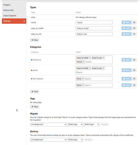Remove Easy to install tag from Staff
This screenshot has height=145, width=140.
[x=90, y=68]
